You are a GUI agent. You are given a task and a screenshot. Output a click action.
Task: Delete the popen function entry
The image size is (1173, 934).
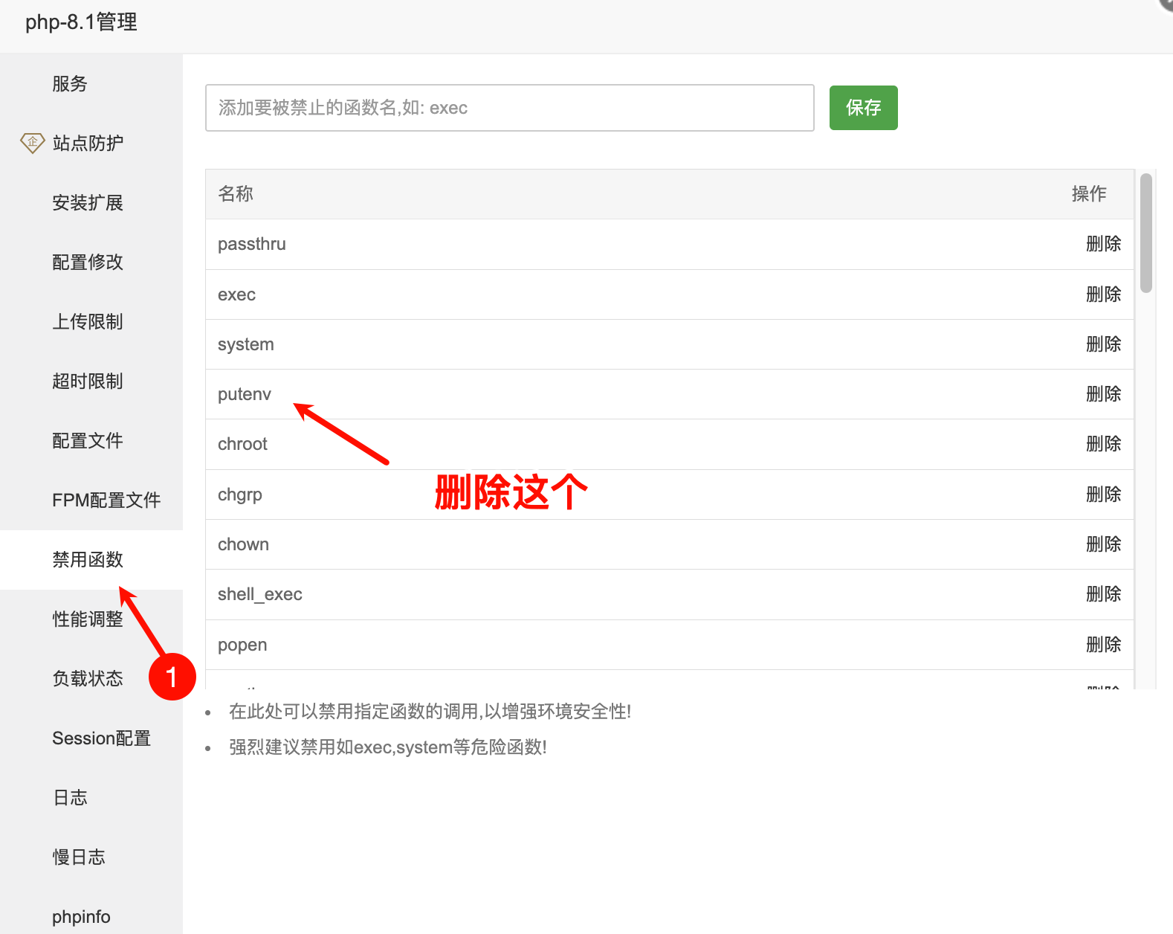click(x=1103, y=645)
